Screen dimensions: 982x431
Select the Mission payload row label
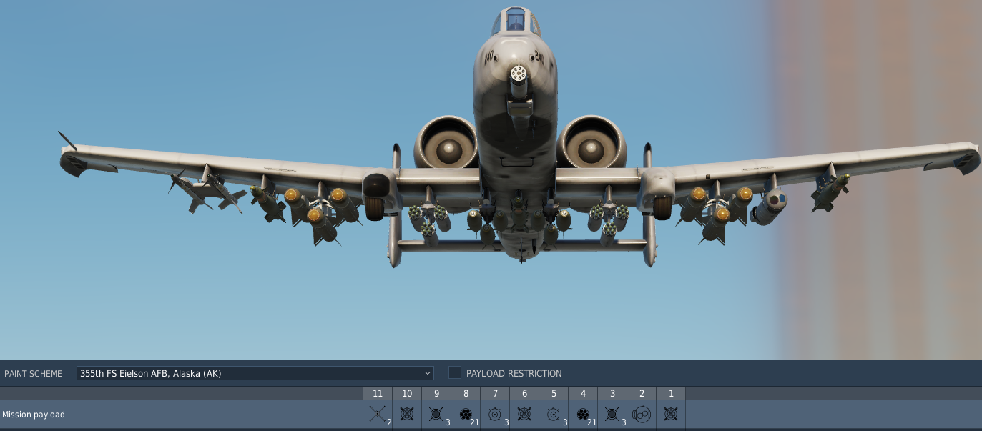[x=34, y=415]
